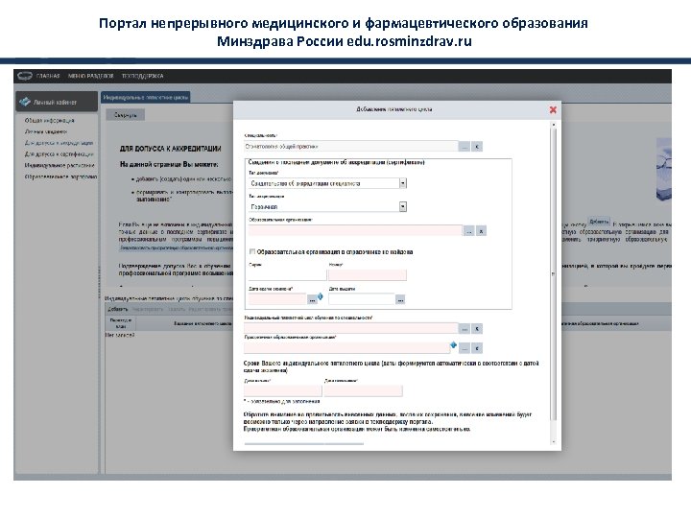Open ГЛАВНАЯ in the top navigation bar

coord(48,76)
